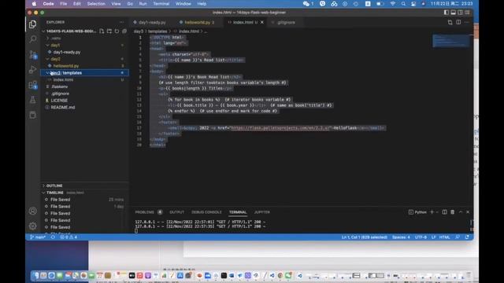Add a new terminal with plus icon
This screenshot has width=504, height=283.
click(x=432, y=212)
